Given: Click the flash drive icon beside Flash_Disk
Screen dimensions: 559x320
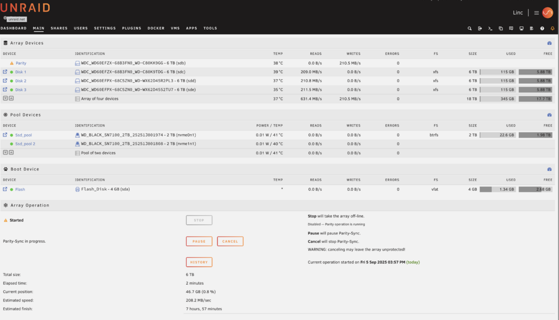Looking at the screenshot, I should 77,190.
